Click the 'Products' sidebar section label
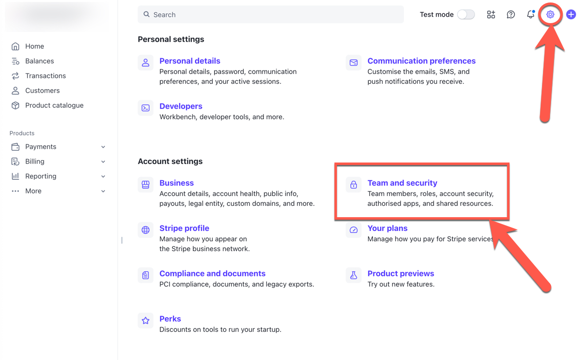The image size is (586, 360). coord(22,133)
